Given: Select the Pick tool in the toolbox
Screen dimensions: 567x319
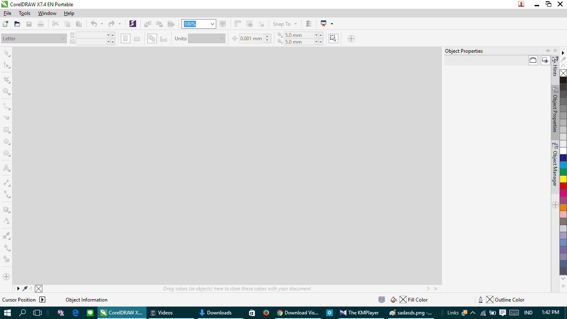Looking at the screenshot, I should tap(6, 53).
